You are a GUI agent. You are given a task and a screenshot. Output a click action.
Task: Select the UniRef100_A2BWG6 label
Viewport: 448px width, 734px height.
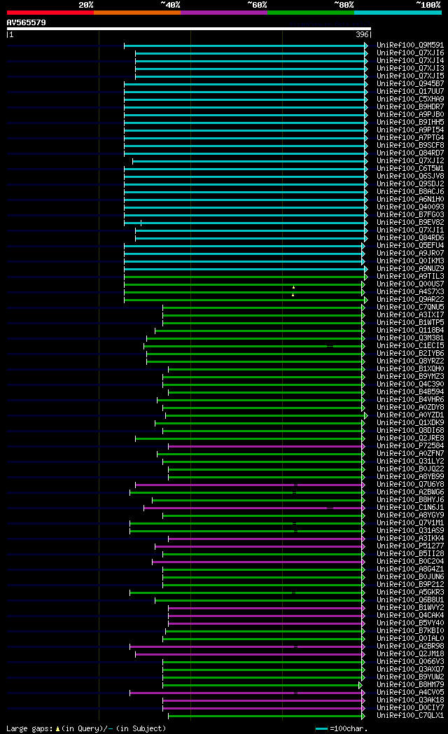tap(410, 492)
